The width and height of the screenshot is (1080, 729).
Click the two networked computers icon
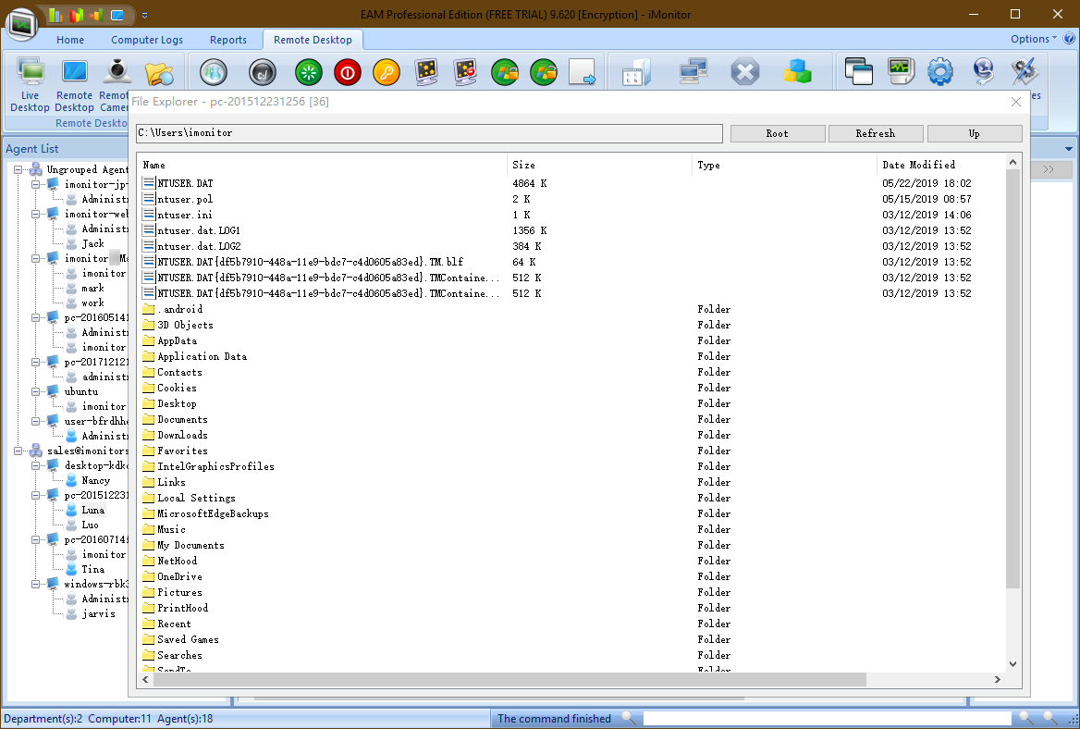coord(693,71)
